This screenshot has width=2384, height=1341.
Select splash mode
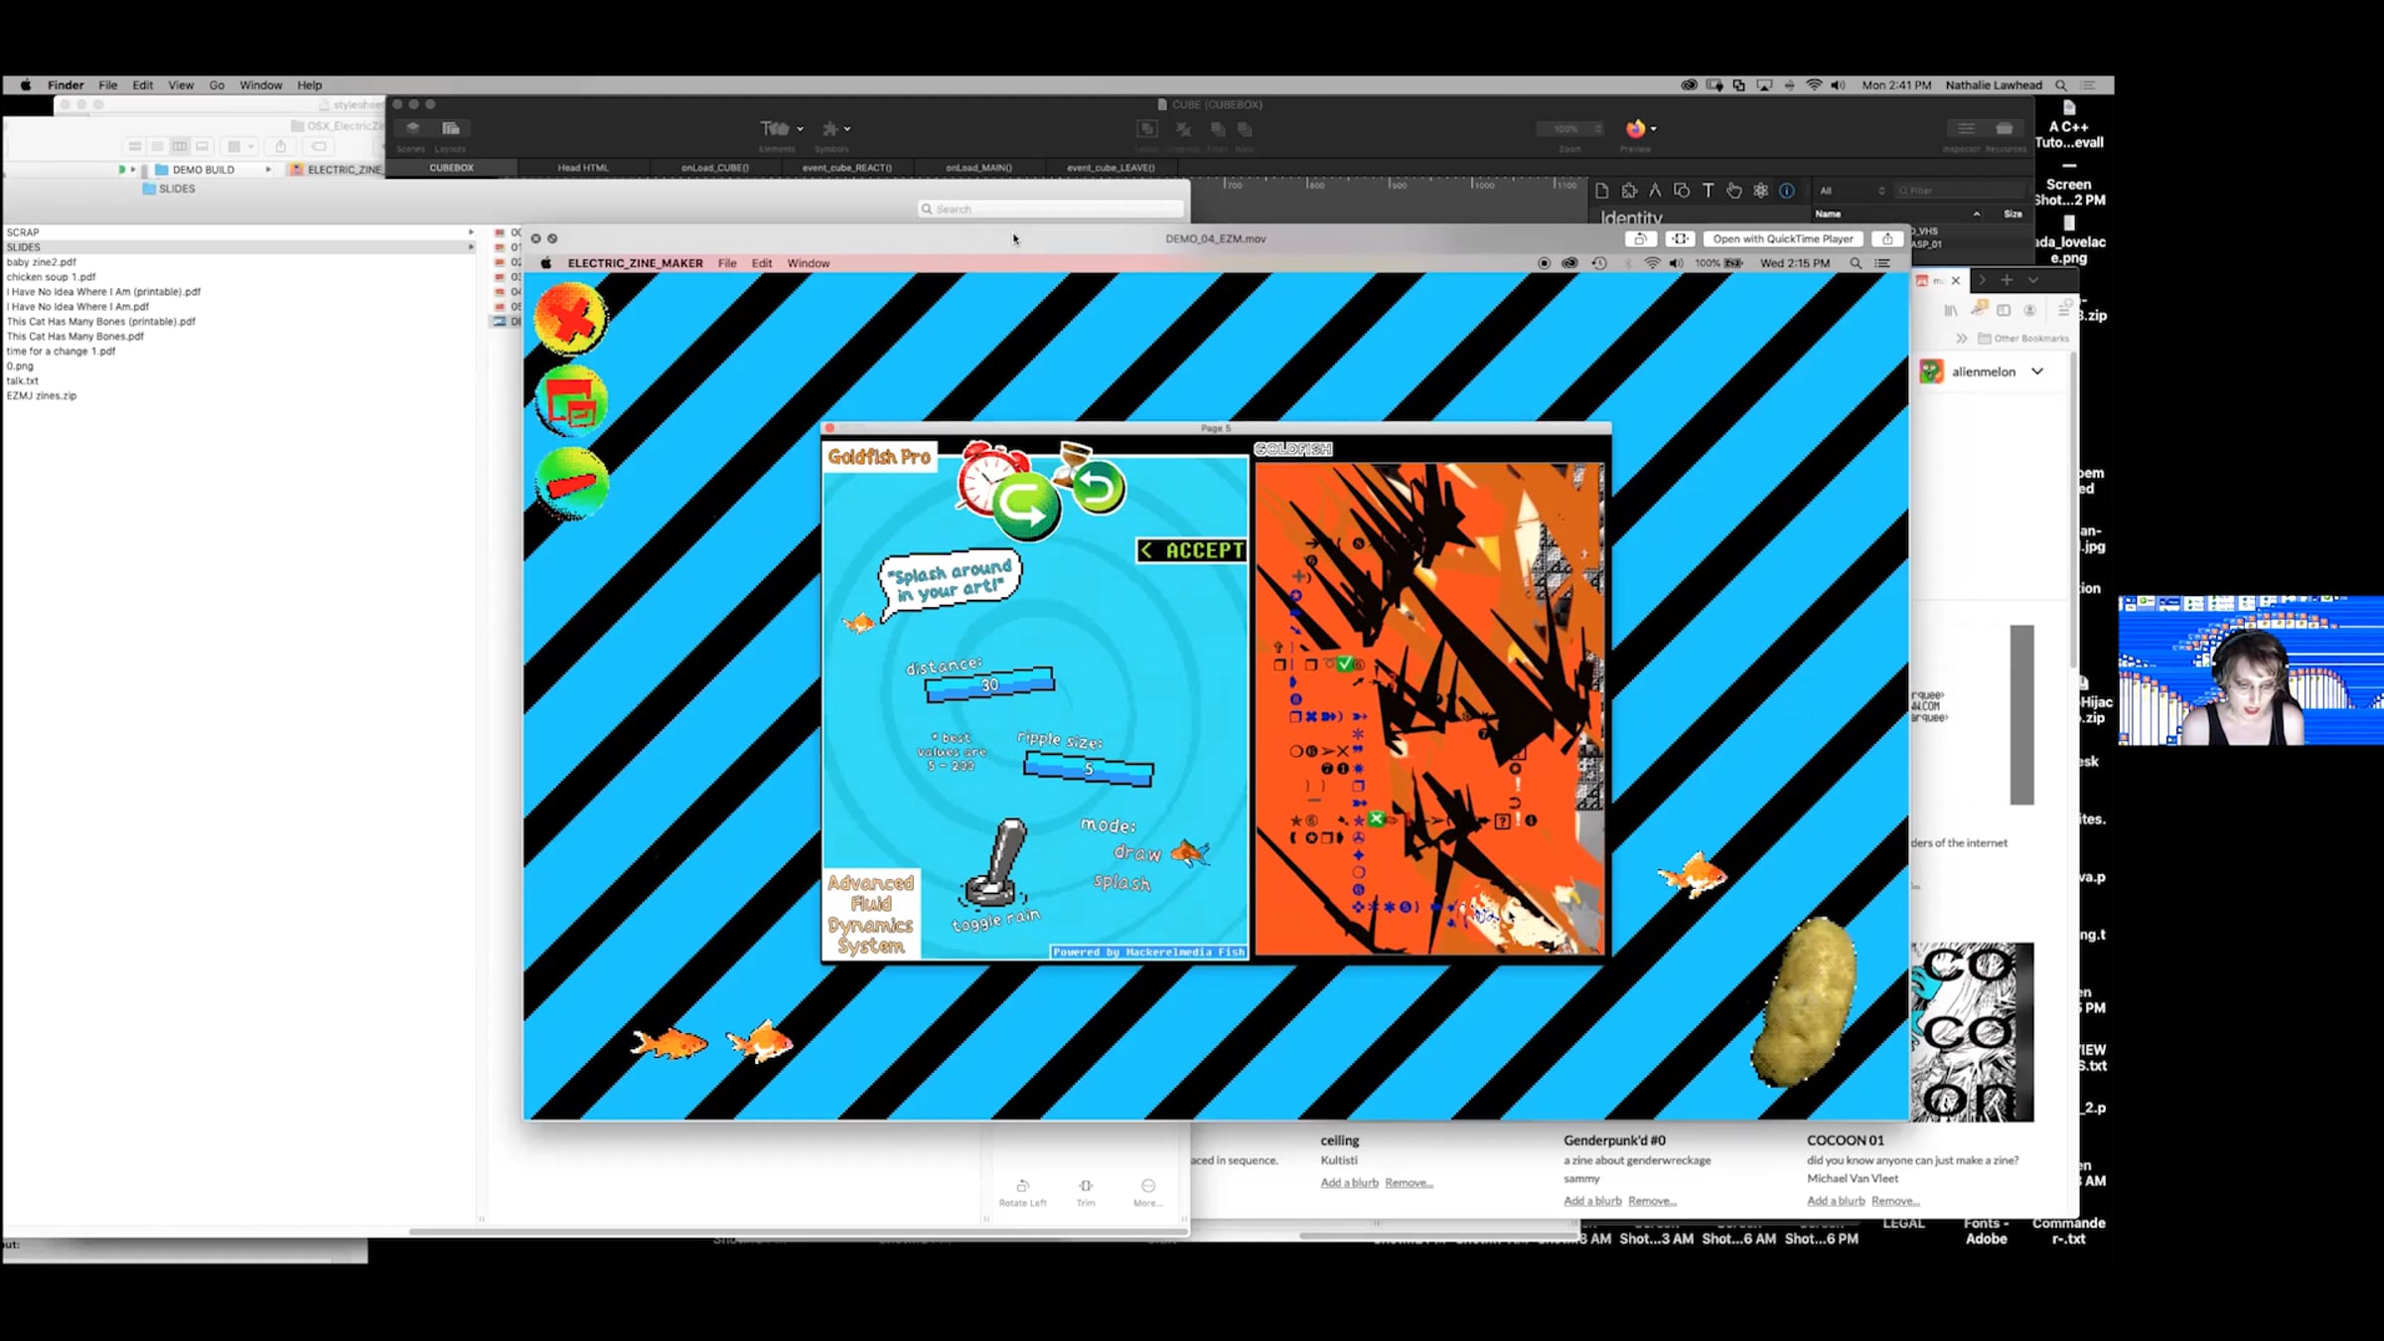tap(1121, 882)
